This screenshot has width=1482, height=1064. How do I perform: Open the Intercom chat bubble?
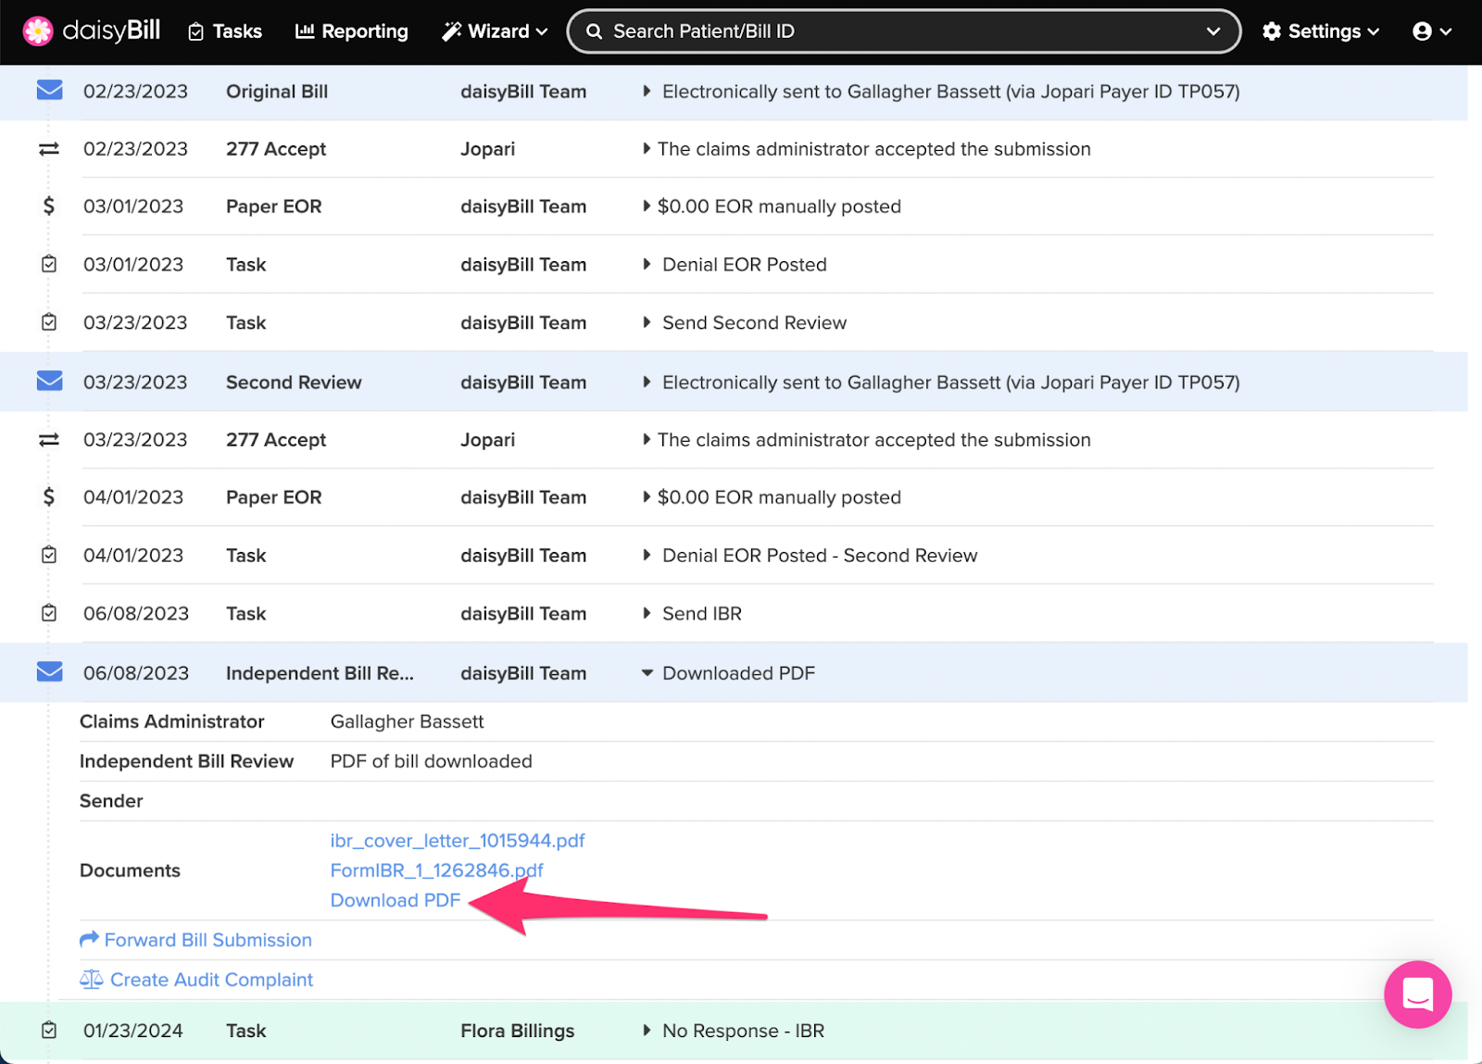click(1417, 995)
